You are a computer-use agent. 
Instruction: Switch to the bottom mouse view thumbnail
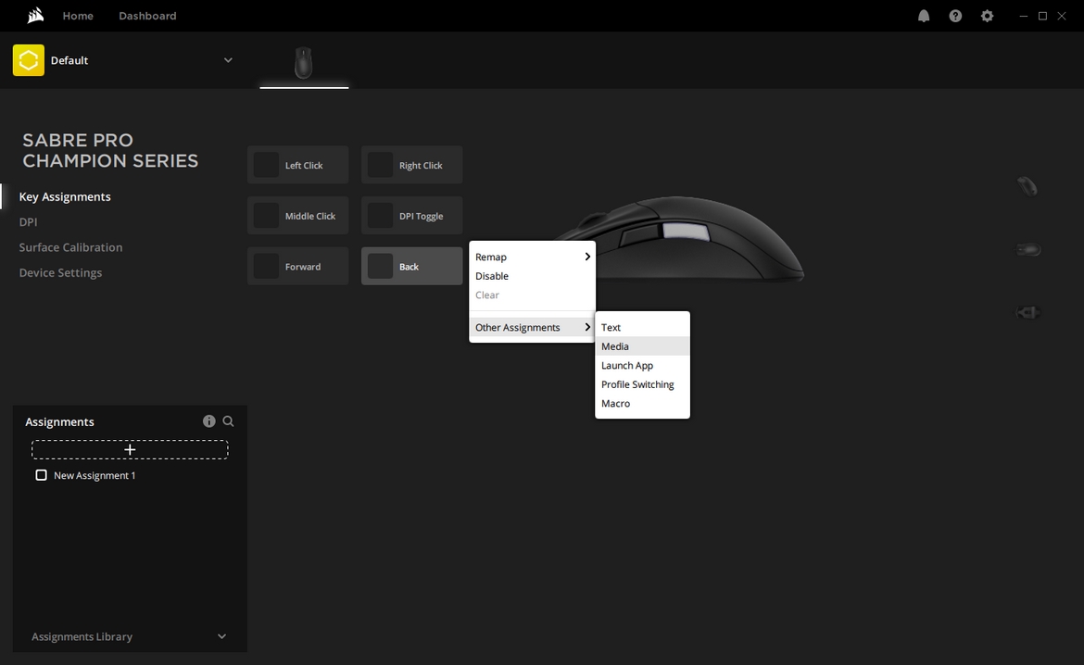coord(1028,312)
